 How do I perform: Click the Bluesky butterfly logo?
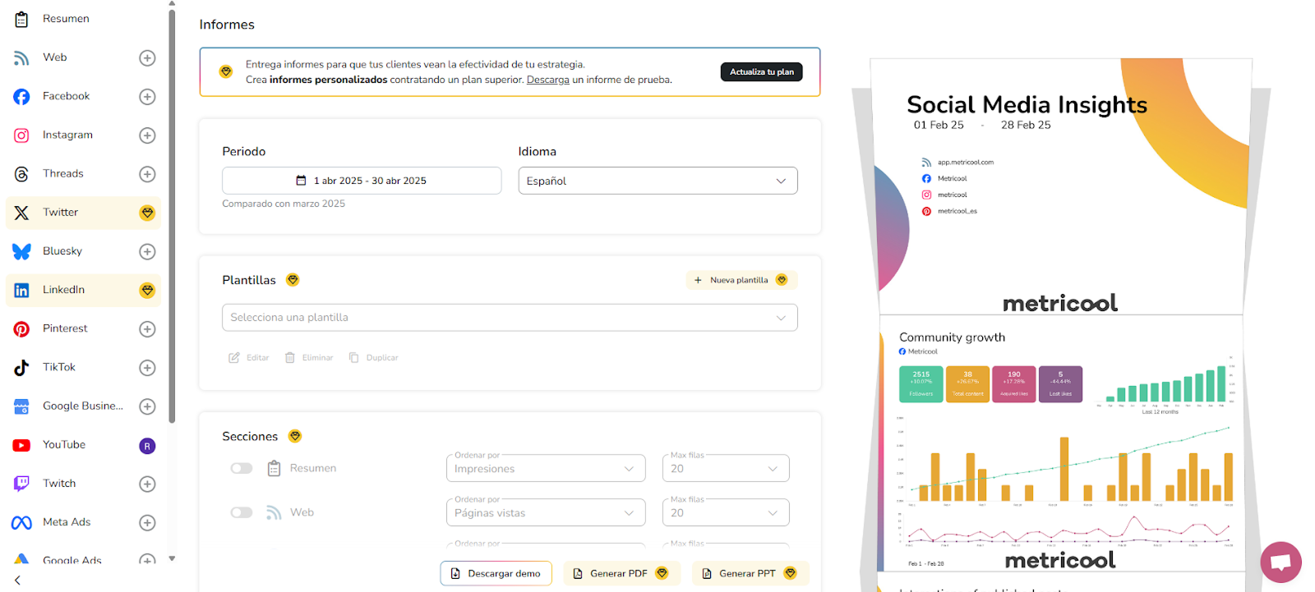tap(21, 251)
